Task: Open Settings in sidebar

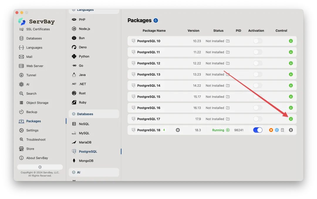Action: click(x=29, y=131)
